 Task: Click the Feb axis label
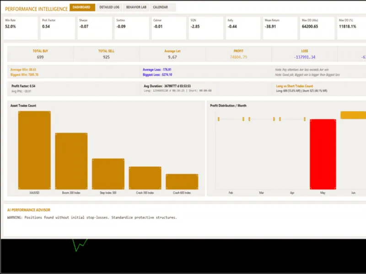pos(231,193)
